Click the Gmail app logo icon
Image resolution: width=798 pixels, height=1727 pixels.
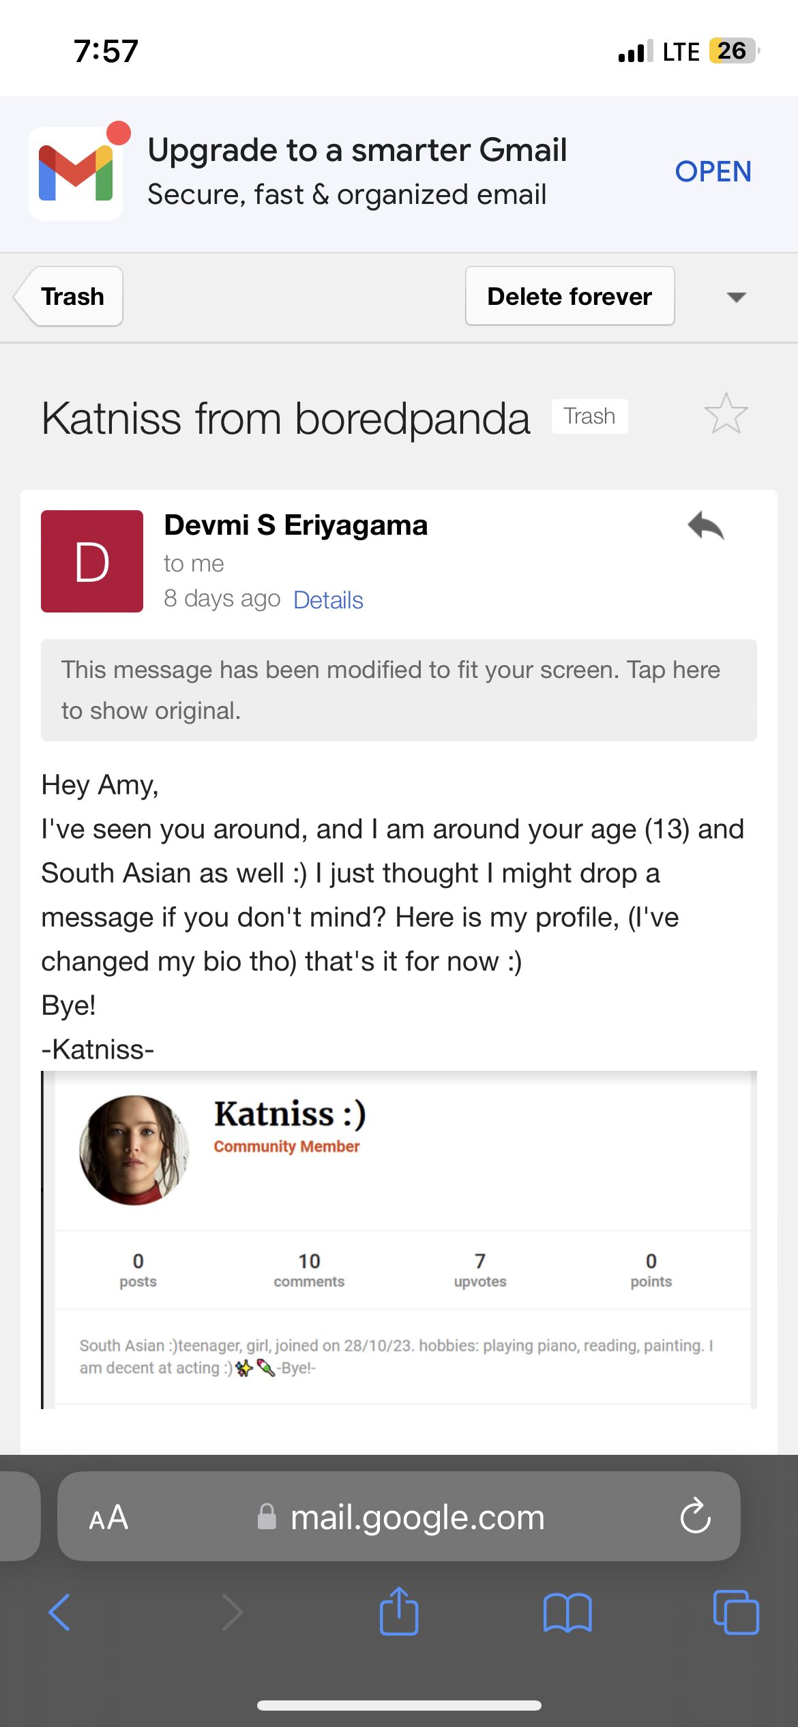coord(76,173)
